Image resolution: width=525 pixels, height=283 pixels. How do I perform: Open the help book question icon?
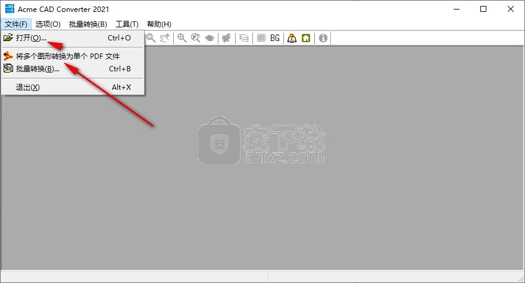(292, 38)
